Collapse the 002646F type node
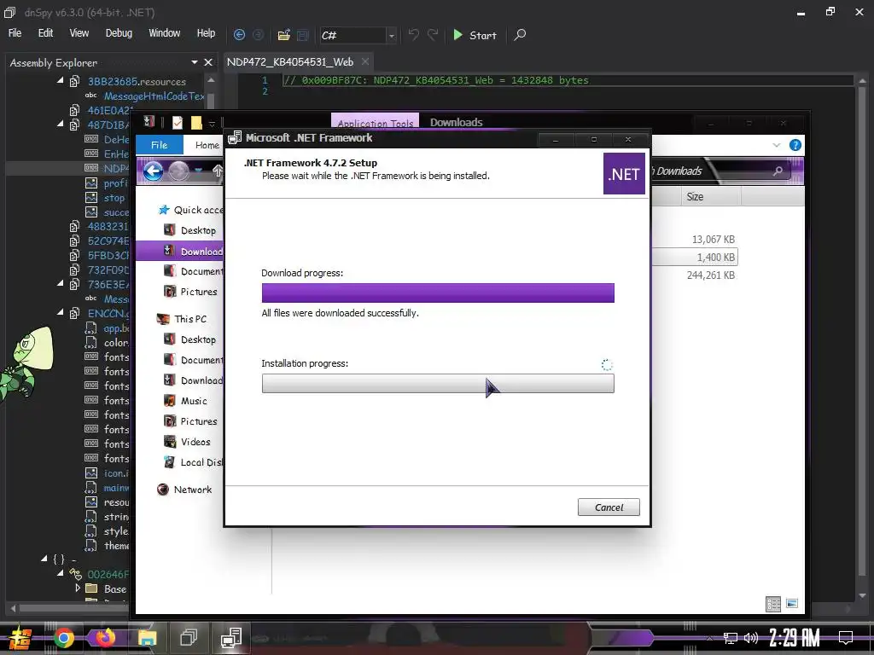Viewport: 874px width, 655px height. click(61, 573)
